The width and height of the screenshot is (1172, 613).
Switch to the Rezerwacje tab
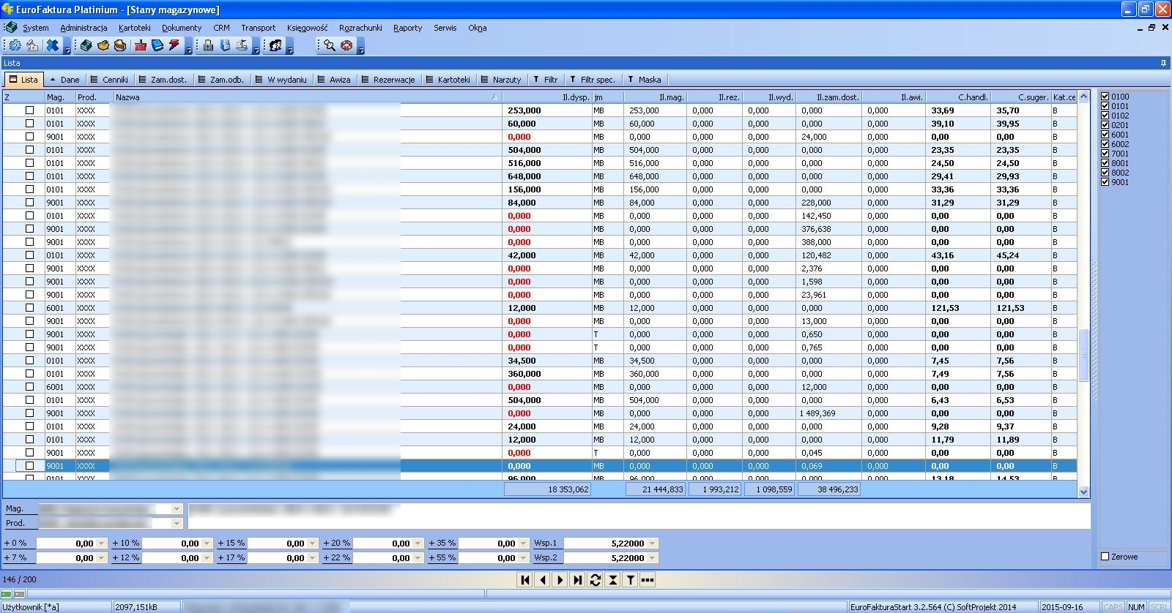coord(388,80)
